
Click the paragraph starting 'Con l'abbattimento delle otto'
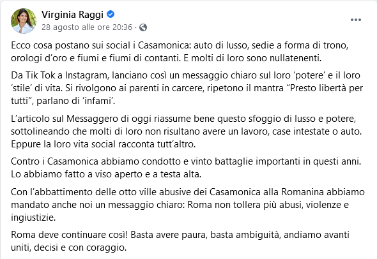(x=188, y=205)
